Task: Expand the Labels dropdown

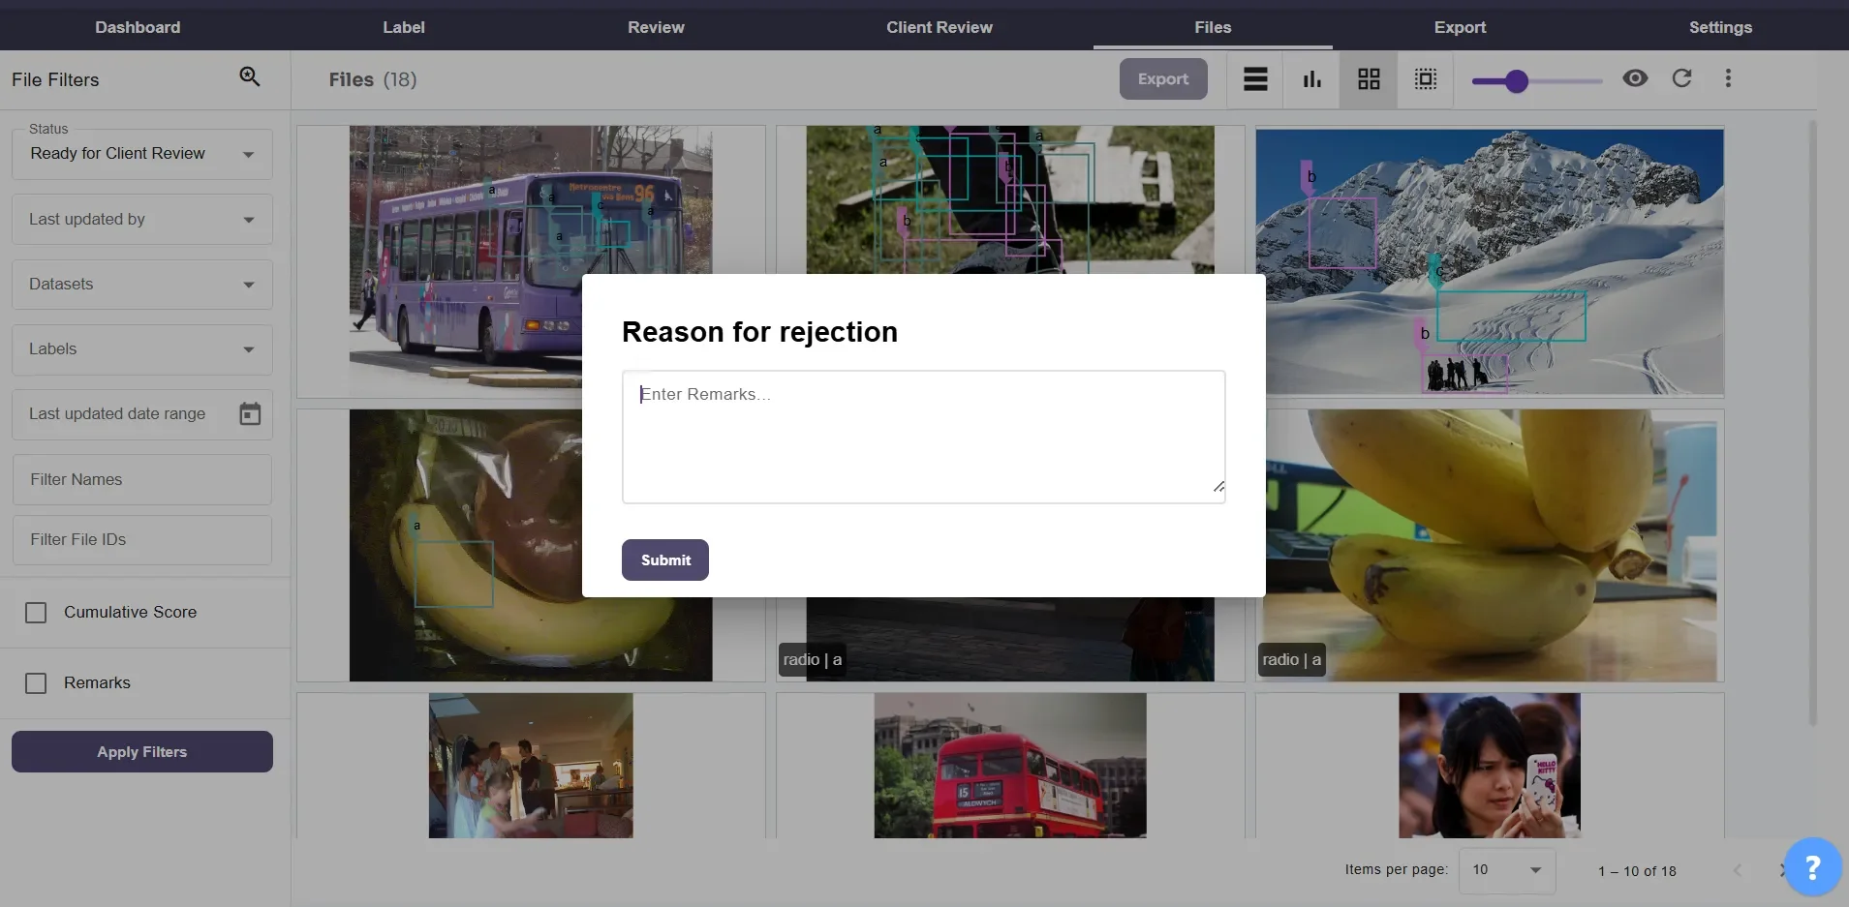Action: pyautogui.click(x=142, y=349)
